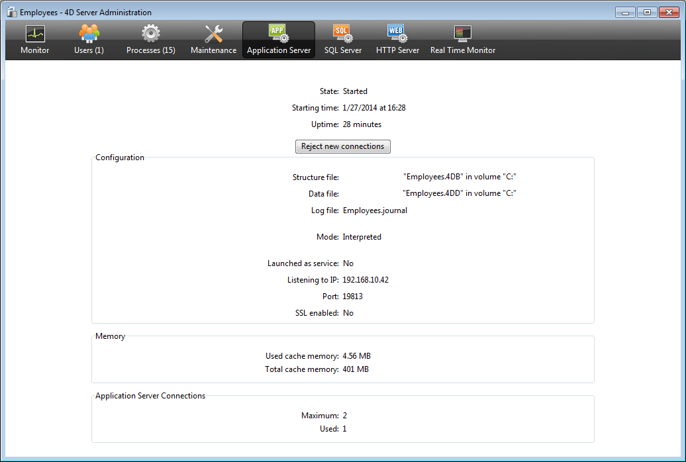Maximize the Server Administration window
Screen dimensions: 686x462
(646, 12)
